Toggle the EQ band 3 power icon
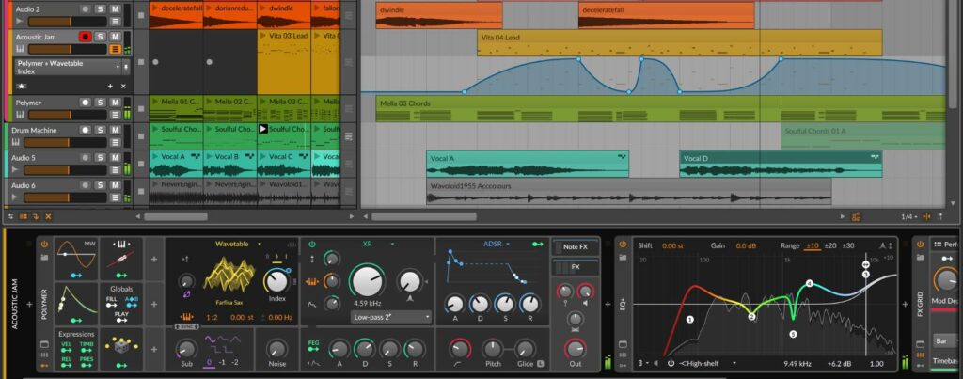 pyautogui.click(x=671, y=363)
